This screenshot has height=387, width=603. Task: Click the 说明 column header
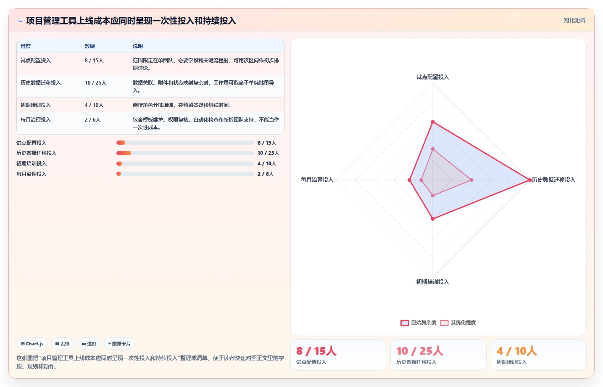(138, 46)
